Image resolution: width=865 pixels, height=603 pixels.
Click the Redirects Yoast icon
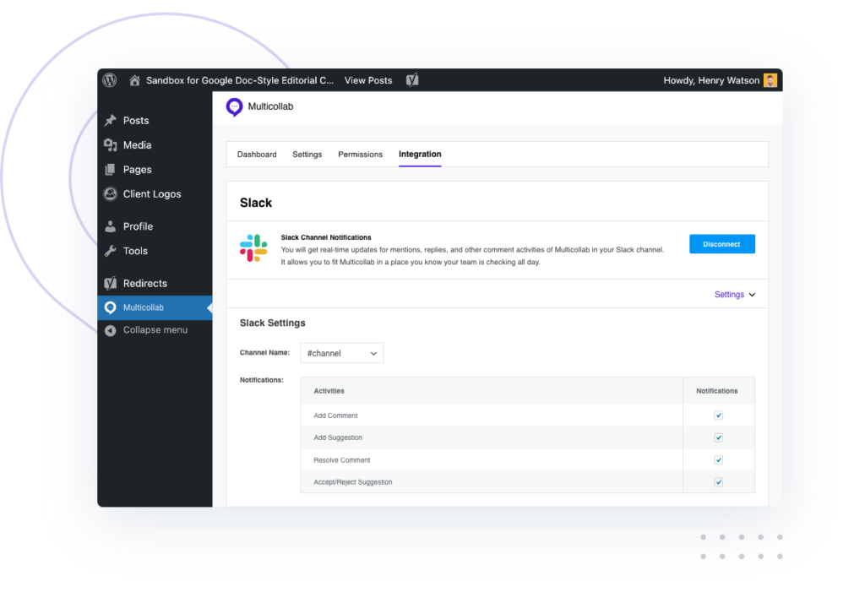tap(111, 283)
